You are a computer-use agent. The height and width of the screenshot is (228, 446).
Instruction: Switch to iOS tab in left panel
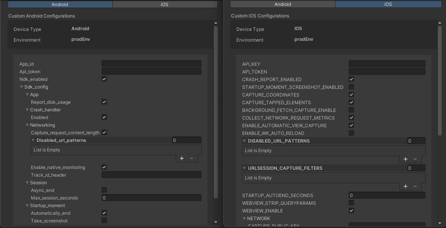click(165, 4)
